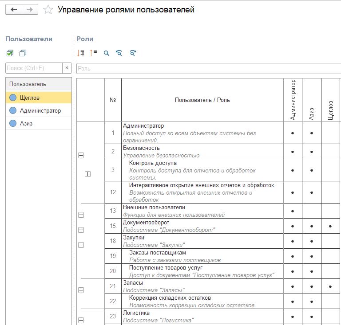Focus the Роль filter input field
341x325 pixels.
209,69
